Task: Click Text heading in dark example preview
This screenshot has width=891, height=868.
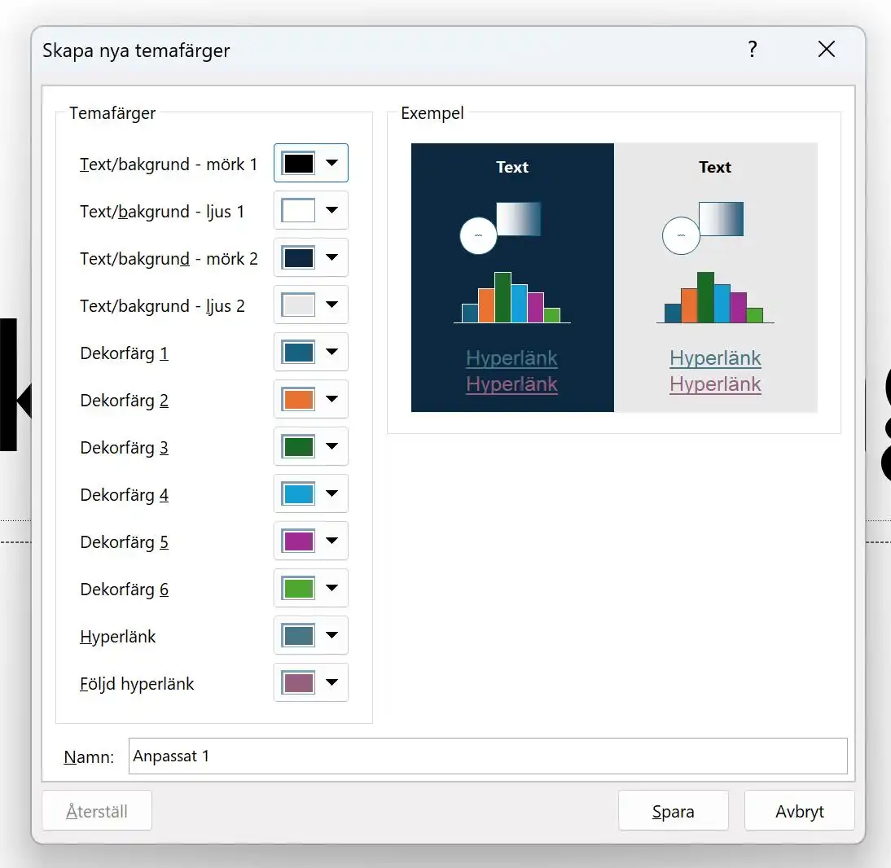Action: click(512, 167)
